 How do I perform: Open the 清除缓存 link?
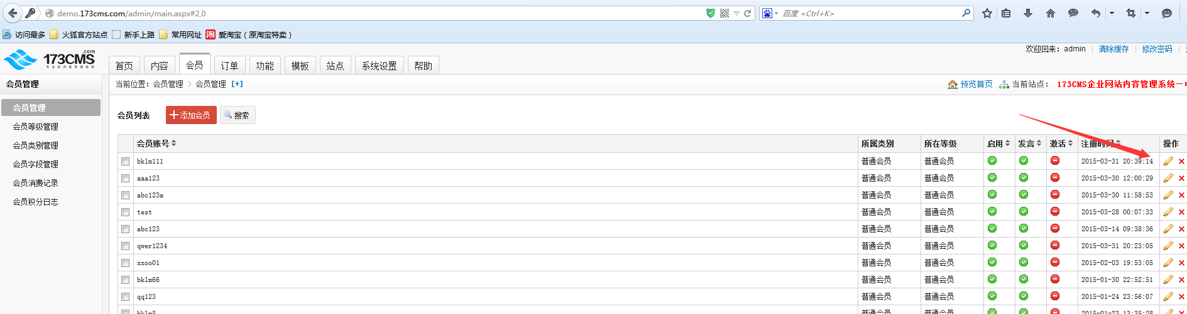pos(1113,49)
